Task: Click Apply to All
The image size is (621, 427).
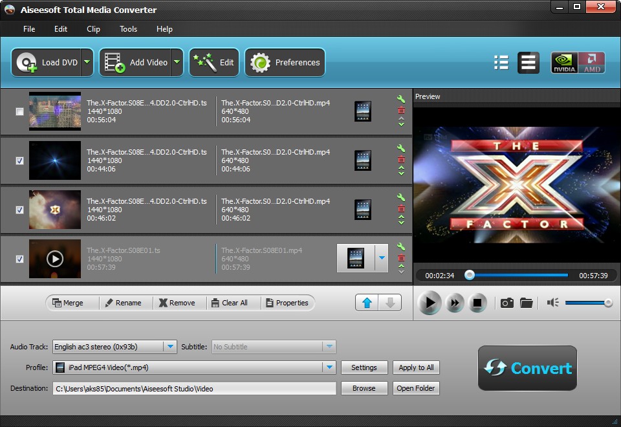Action: click(415, 367)
